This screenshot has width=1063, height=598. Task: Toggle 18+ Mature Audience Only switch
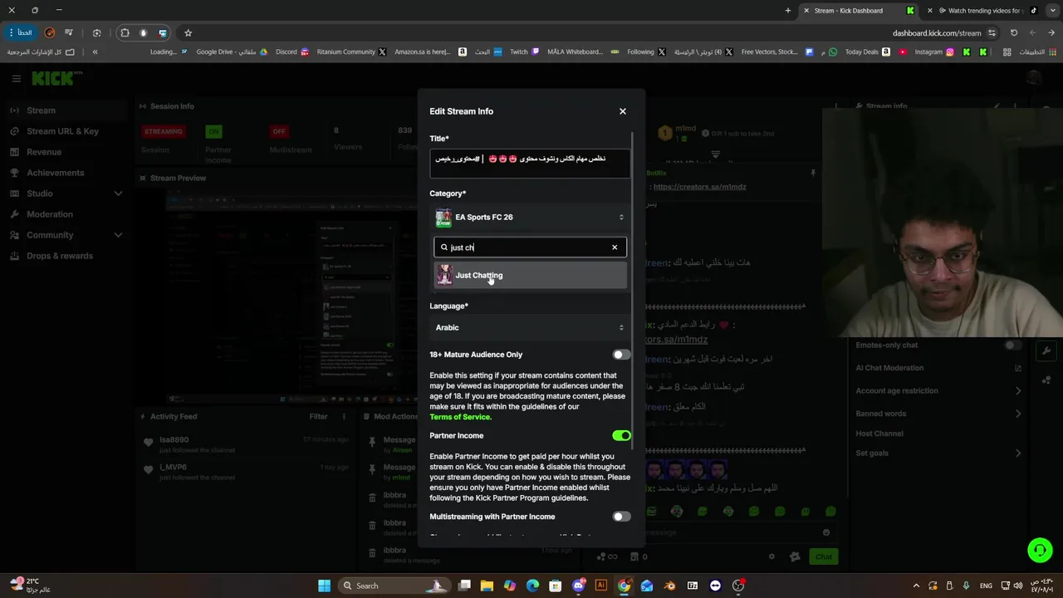coord(621,355)
